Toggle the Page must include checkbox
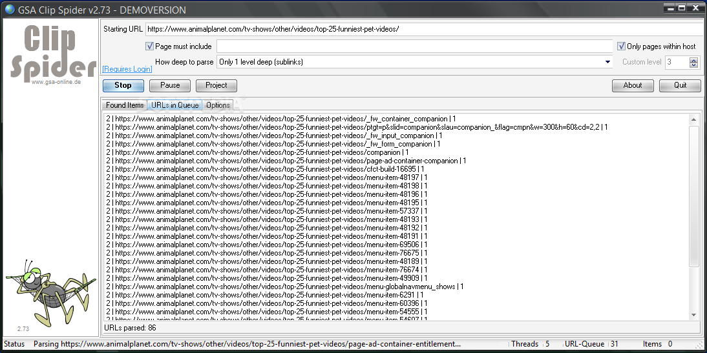707x353 pixels. (149, 46)
